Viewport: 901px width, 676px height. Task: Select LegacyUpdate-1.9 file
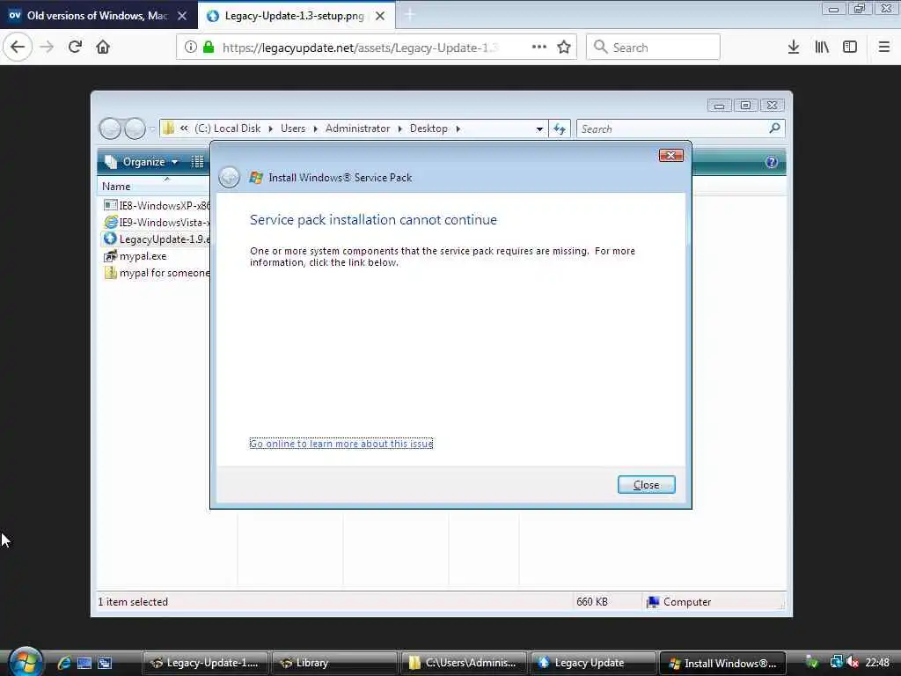(x=156, y=239)
